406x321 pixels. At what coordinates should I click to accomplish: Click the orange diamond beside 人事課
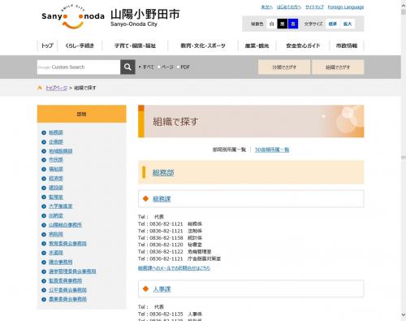tap(145, 288)
